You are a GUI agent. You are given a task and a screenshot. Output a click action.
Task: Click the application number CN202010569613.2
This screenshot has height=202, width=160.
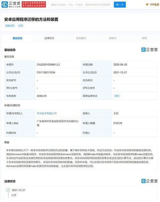click(48, 64)
